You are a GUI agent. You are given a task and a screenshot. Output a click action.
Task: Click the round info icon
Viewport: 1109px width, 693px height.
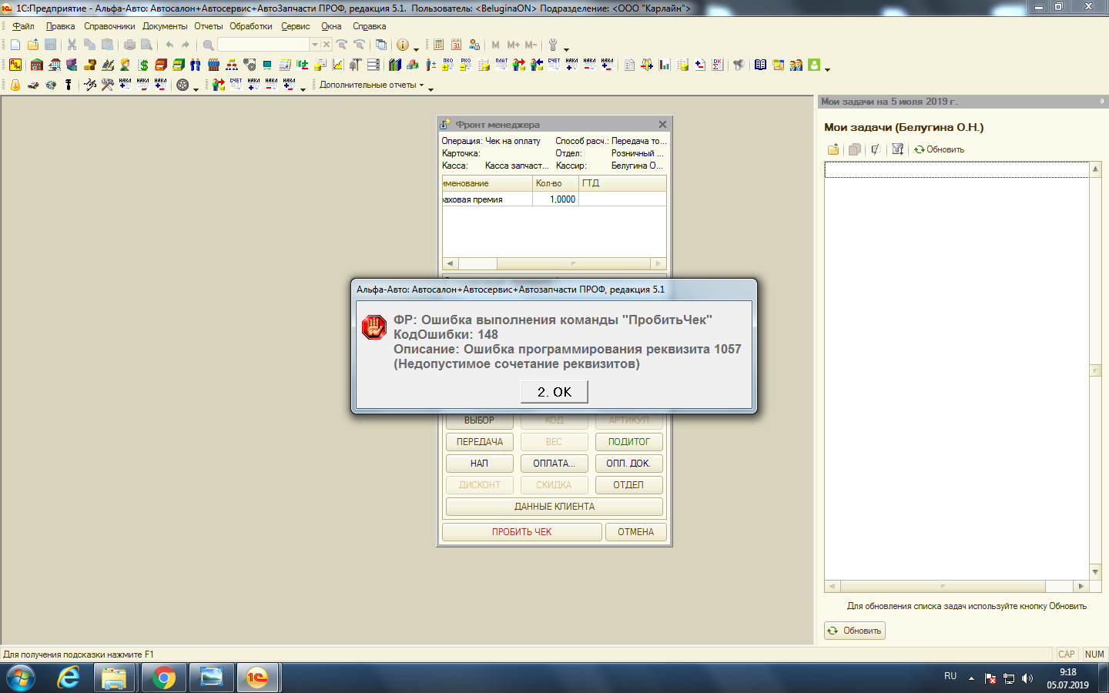402,45
